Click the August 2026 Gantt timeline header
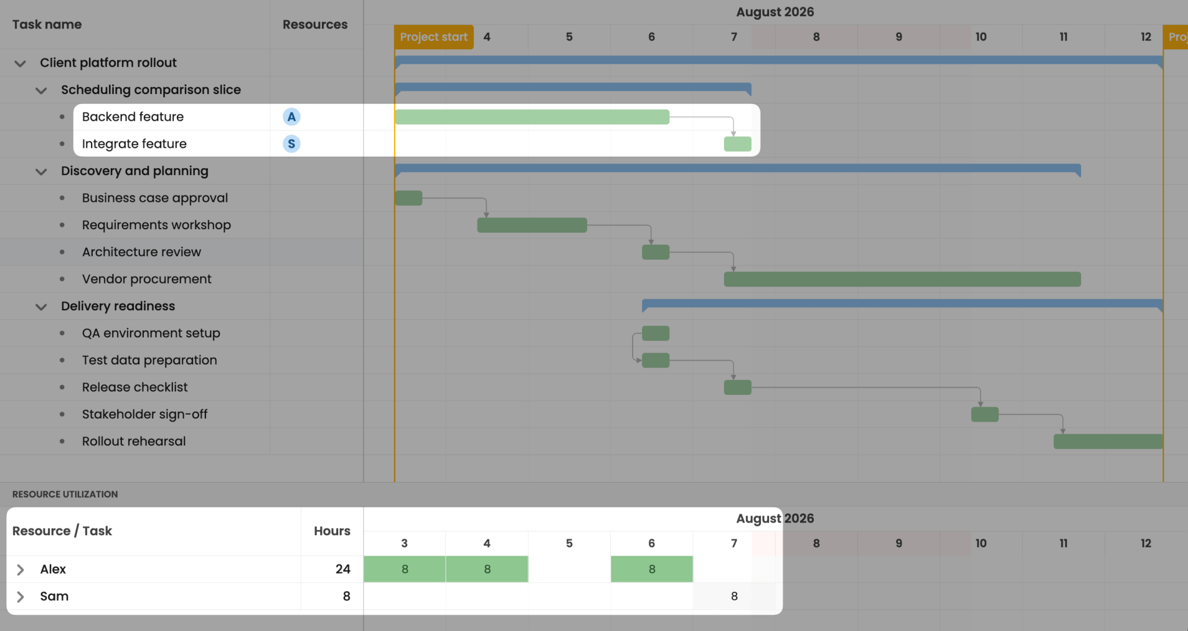The height and width of the screenshot is (631, 1188). coord(775,12)
